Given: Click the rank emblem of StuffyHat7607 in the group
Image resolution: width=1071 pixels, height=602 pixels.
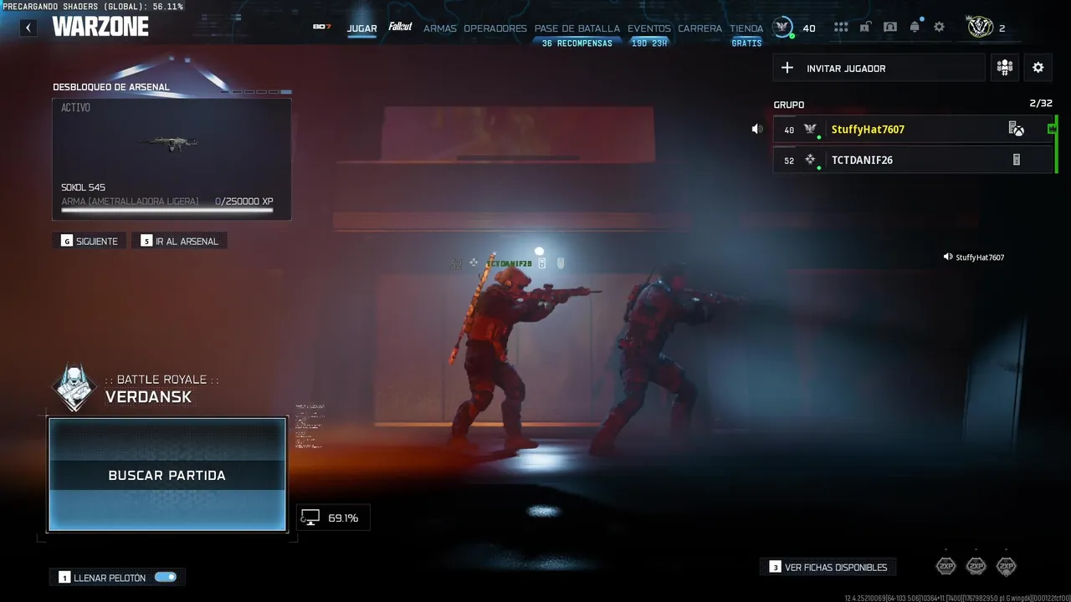Looking at the screenshot, I should (x=810, y=129).
